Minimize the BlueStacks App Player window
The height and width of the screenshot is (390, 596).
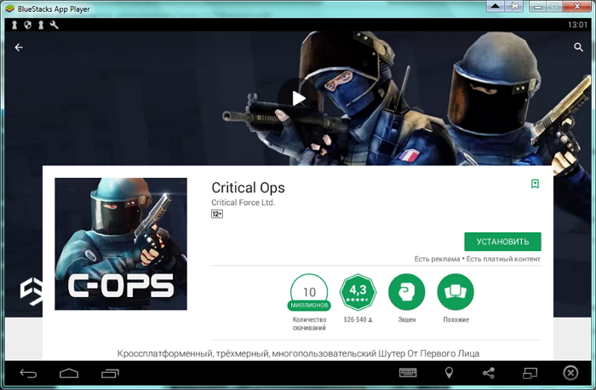click(537, 6)
